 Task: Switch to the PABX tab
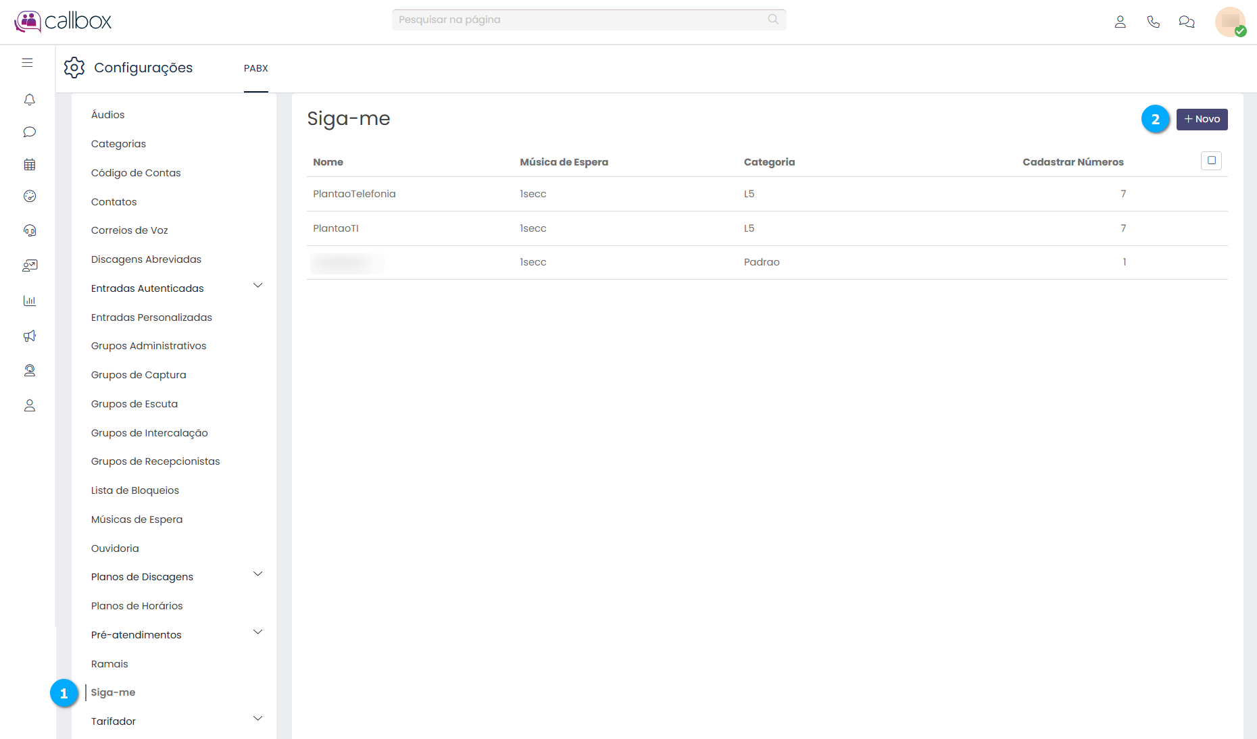tap(255, 68)
